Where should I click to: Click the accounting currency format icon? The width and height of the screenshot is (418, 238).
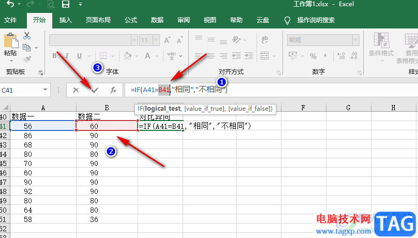(x=293, y=56)
